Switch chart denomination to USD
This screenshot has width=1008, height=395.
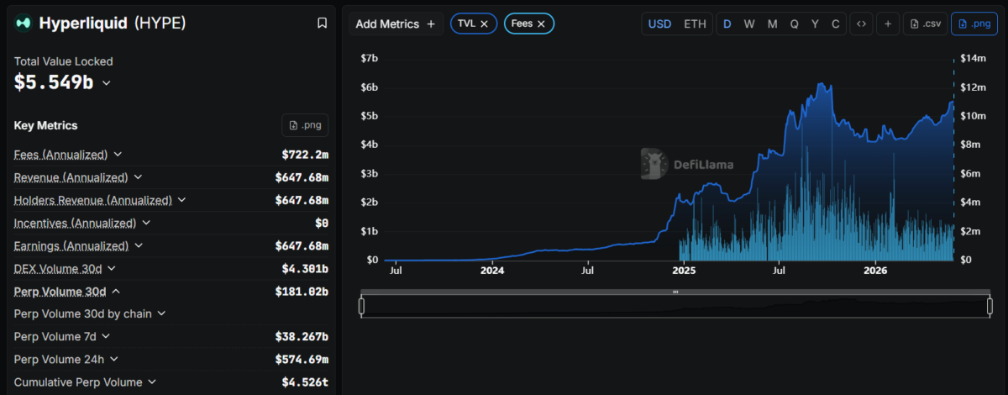659,24
